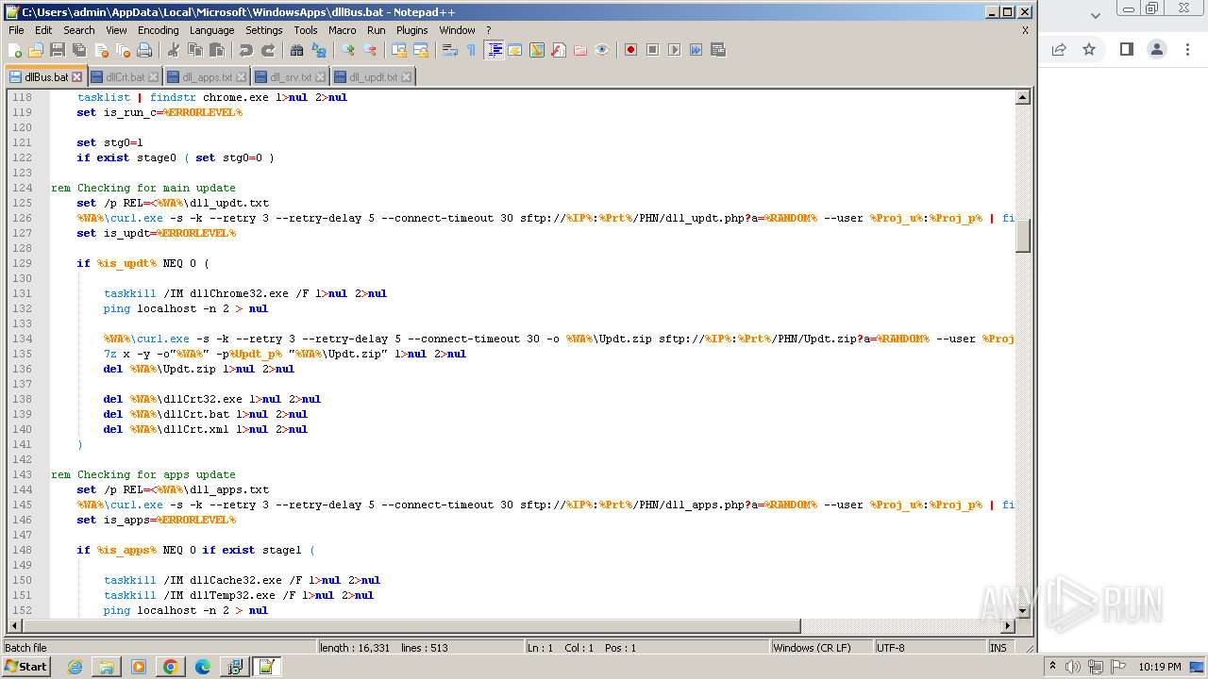This screenshot has height=679, width=1208.
Task: Paste clipboard using the Paste icon
Action: click(216, 50)
